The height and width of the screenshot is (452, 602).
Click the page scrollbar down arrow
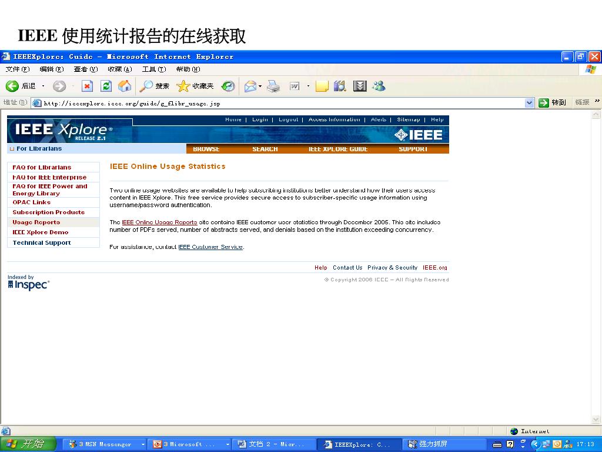pos(596,419)
